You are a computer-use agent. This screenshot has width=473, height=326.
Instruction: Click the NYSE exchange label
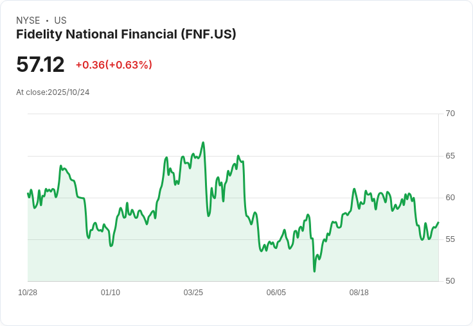(x=28, y=21)
